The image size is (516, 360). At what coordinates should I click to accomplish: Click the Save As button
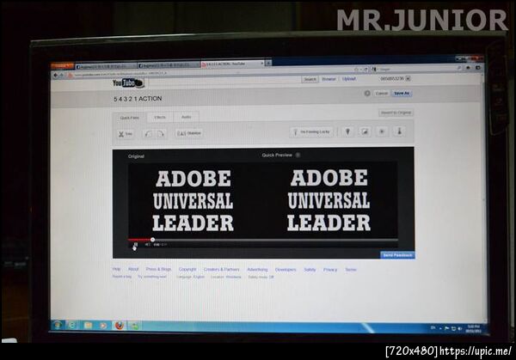pyautogui.click(x=402, y=94)
